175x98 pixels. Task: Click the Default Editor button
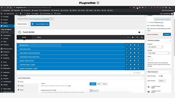[22, 24]
